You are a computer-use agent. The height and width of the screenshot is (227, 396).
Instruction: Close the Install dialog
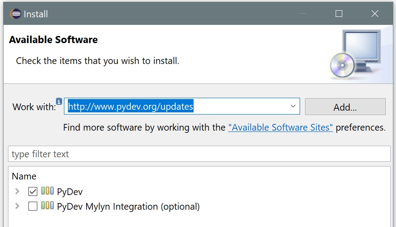point(375,14)
